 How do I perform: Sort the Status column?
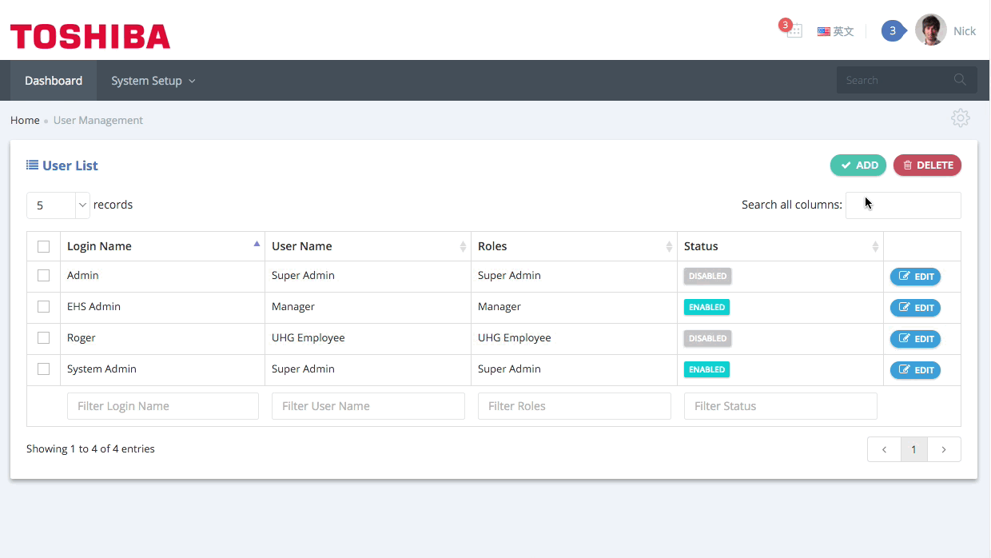875,246
